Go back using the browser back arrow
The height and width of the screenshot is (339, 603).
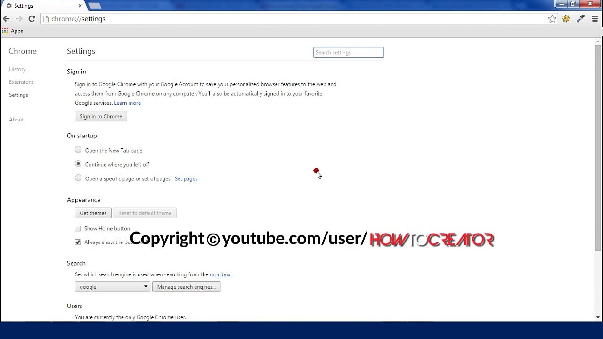coord(6,19)
